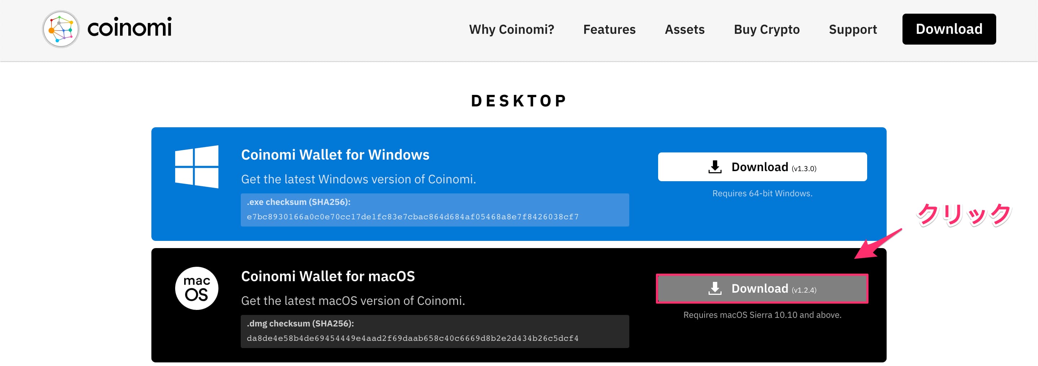Open the Support menu item
The height and width of the screenshot is (366, 1038).
coord(853,29)
